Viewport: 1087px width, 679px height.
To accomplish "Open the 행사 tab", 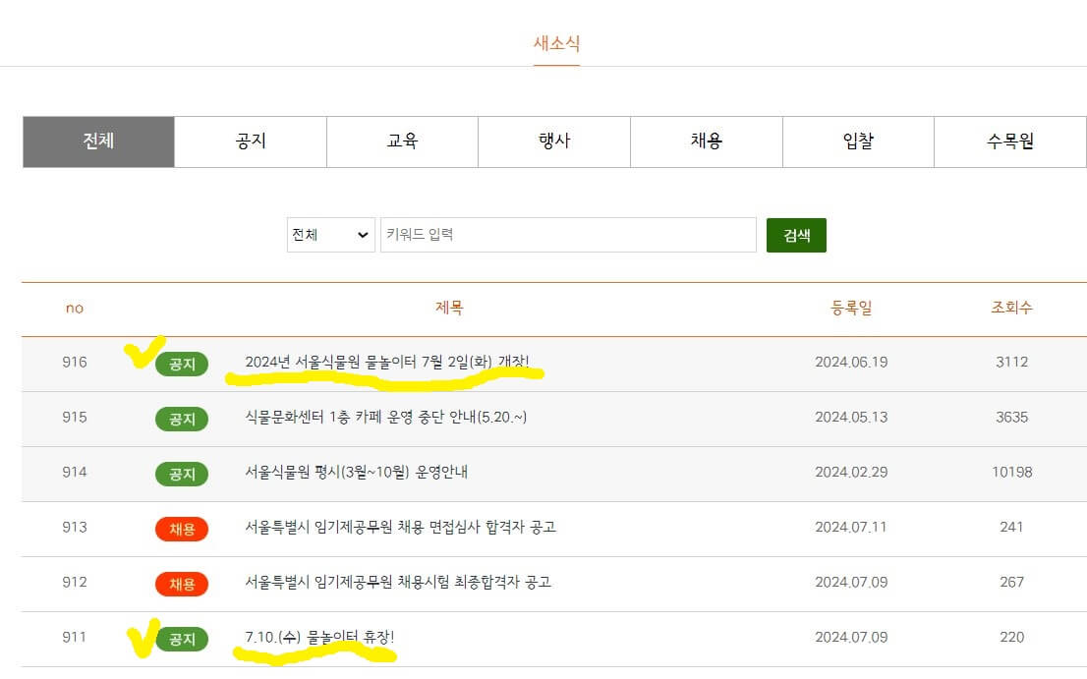I will click(553, 141).
